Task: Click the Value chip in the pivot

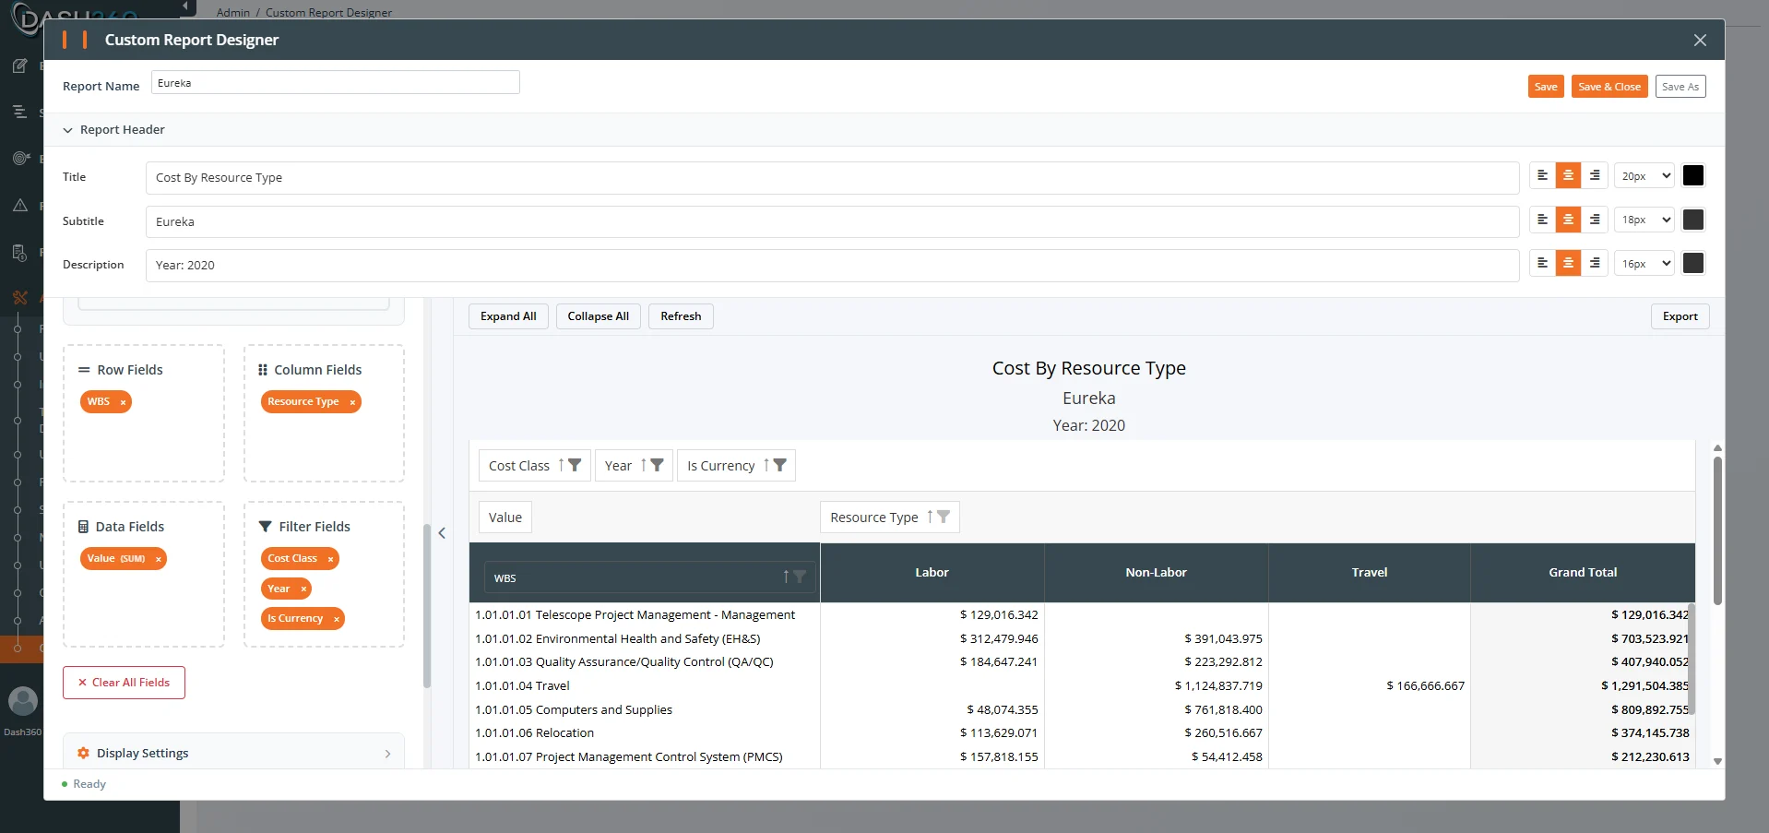Action: click(505, 518)
